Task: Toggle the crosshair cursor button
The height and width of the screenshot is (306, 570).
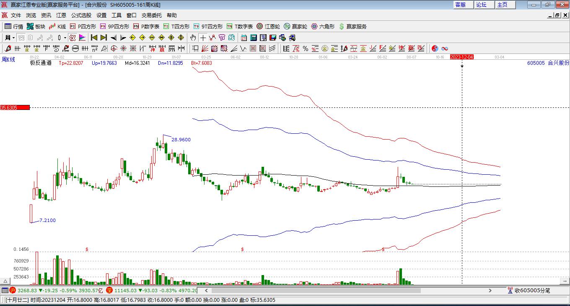Action: 203,38
